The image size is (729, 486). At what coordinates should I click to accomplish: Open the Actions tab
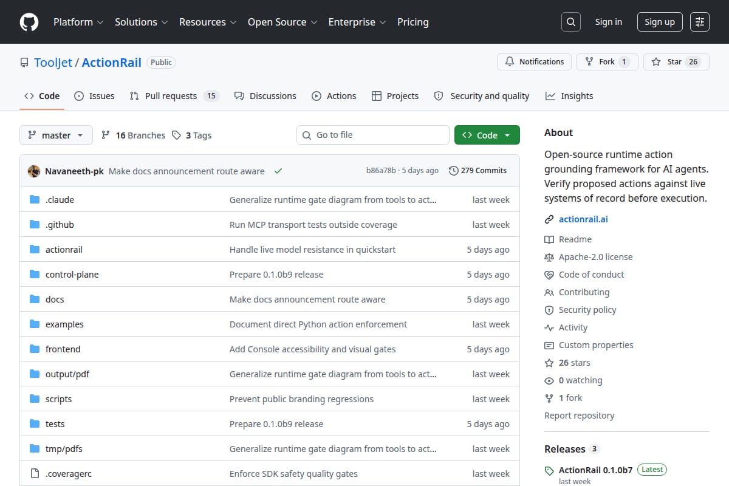click(x=334, y=96)
